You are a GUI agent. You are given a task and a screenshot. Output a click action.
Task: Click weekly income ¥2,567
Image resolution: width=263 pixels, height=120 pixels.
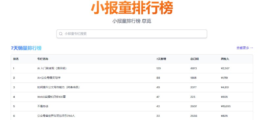[225, 68]
